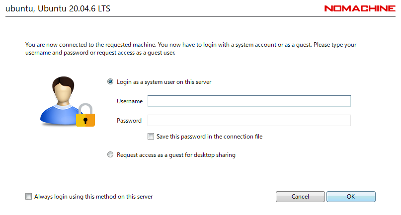Focus the Password input field
Image resolution: width=401 pixels, height=215 pixels.
coord(249,121)
